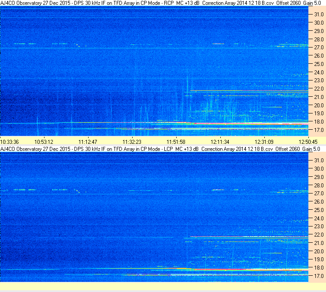This screenshot has width=326, height=292.
Task: Select the 23.0 frequency label in RCP panel
Action: (319, 80)
